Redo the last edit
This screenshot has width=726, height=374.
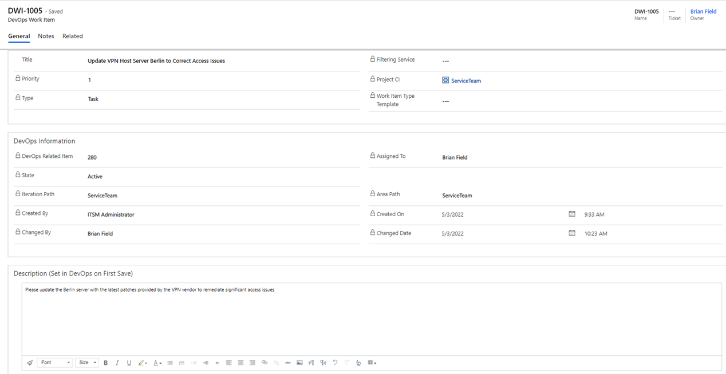point(346,363)
